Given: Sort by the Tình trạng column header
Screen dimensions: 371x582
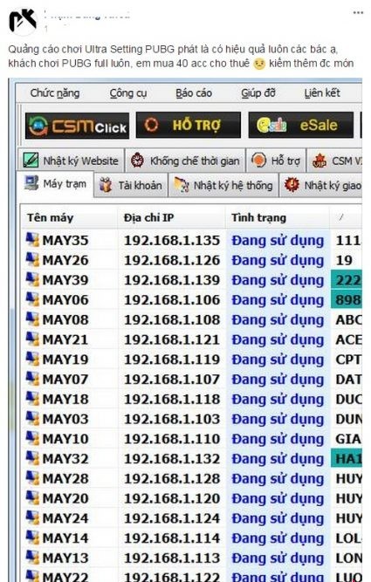Looking at the screenshot, I should [278, 217].
